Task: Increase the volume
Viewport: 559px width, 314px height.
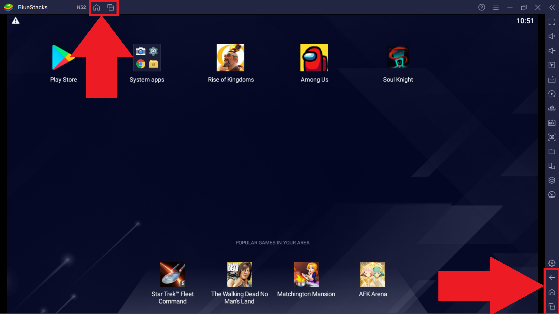Action: tap(552, 36)
